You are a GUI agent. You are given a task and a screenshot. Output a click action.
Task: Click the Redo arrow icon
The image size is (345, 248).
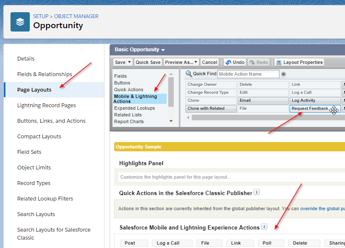(252, 62)
